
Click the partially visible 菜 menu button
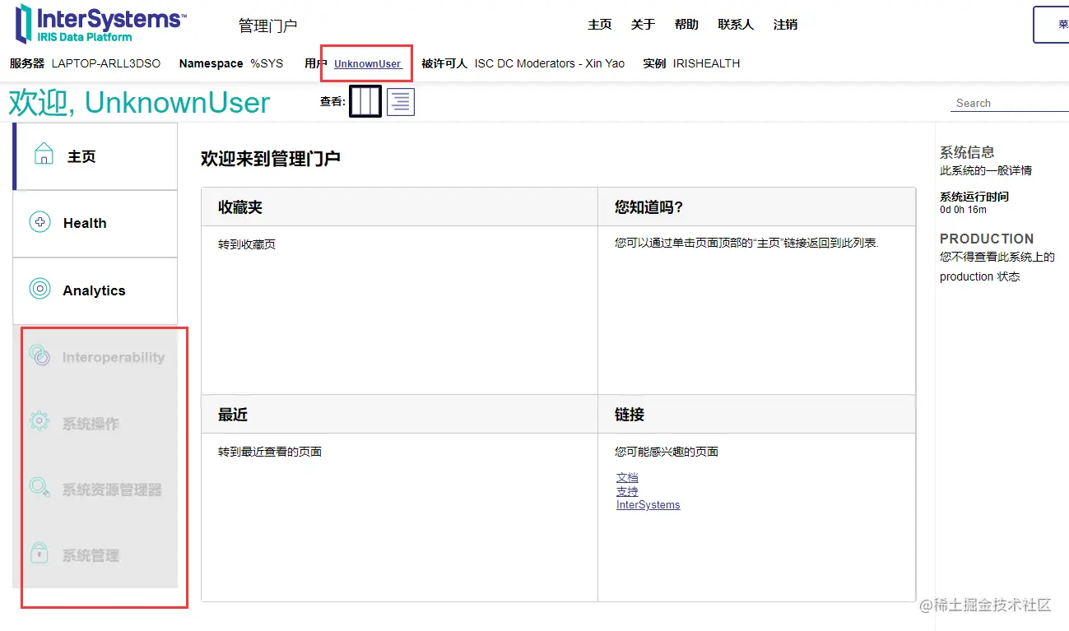tap(1052, 25)
